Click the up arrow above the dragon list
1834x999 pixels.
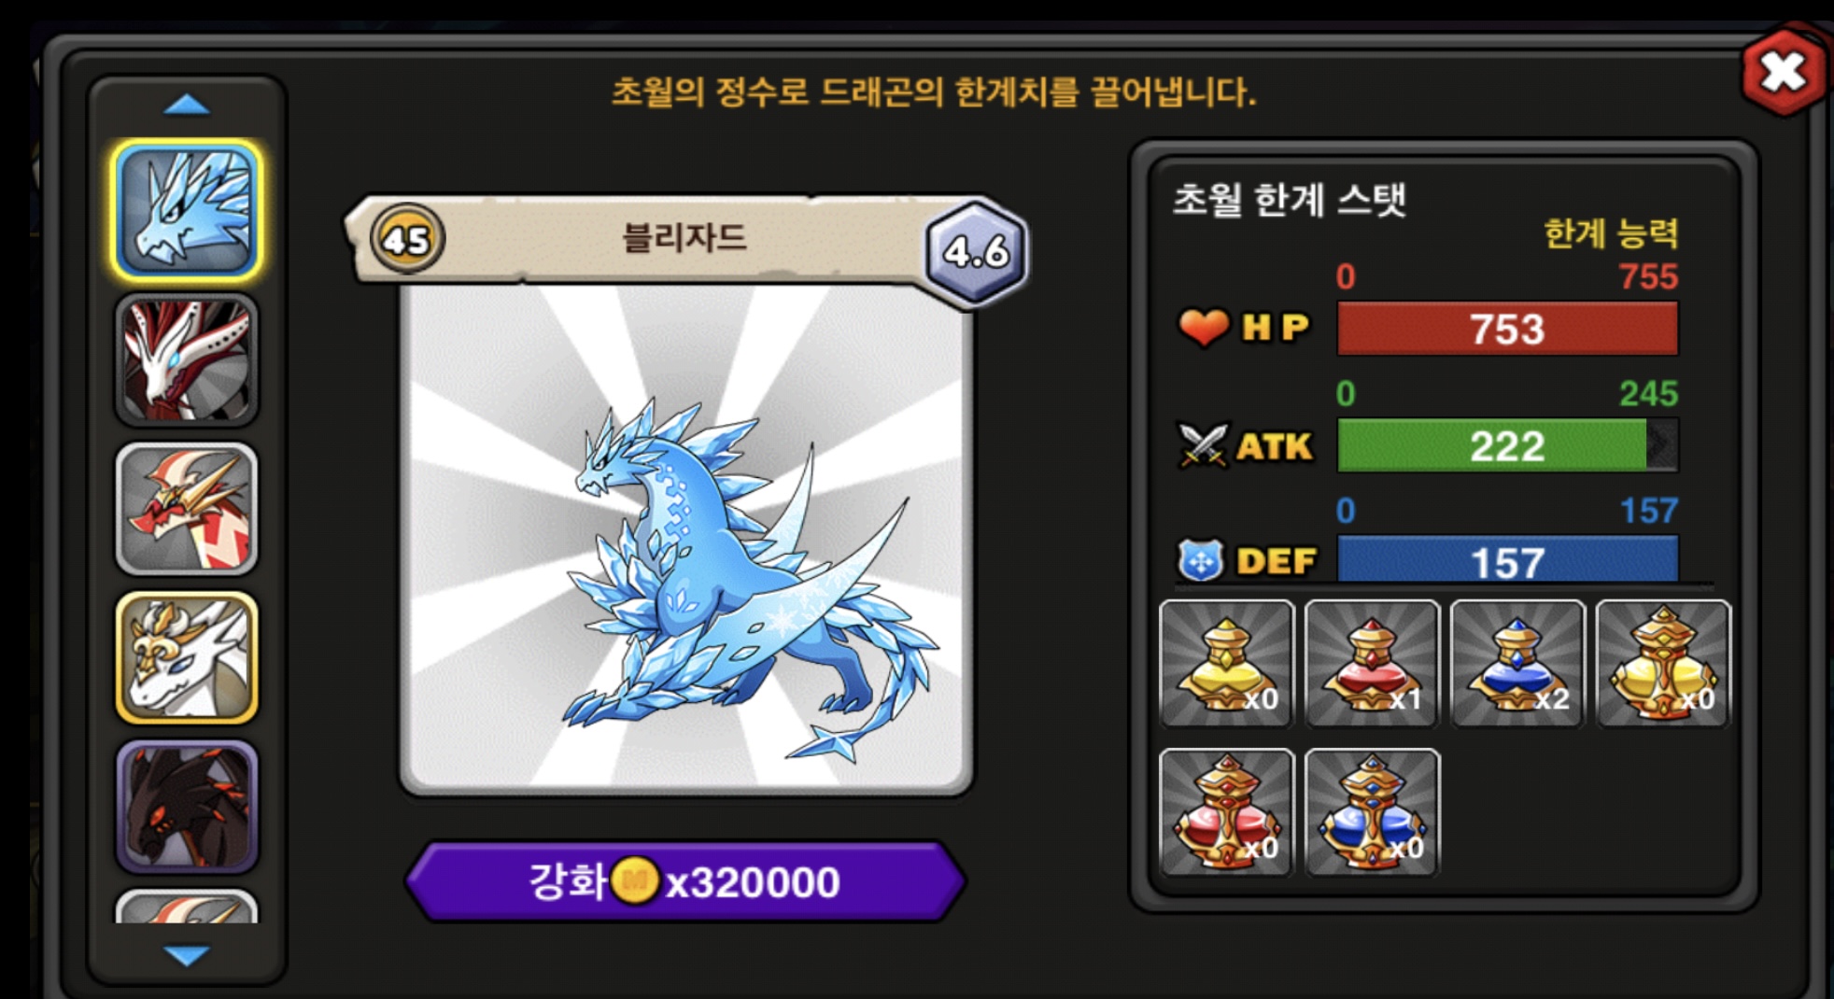[x=187, y=105]
